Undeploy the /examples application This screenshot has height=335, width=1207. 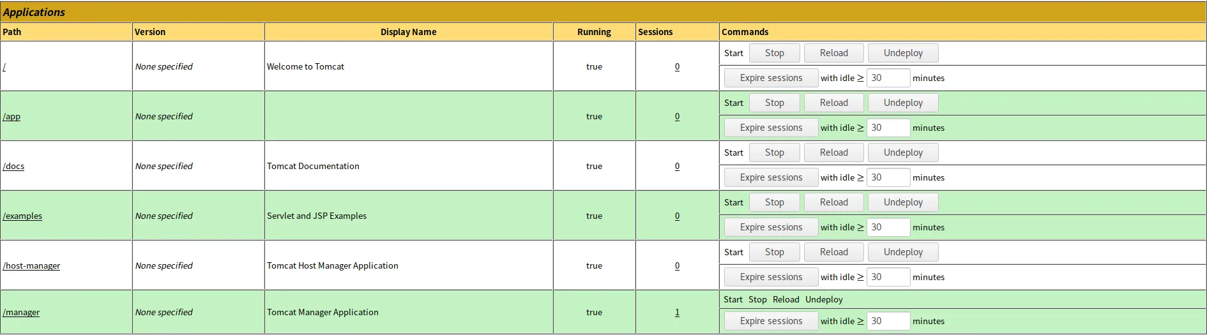903,202
